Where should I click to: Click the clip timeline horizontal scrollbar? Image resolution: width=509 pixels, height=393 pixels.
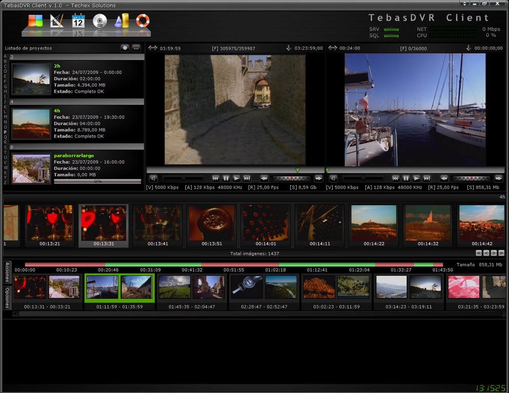[259, 314]
